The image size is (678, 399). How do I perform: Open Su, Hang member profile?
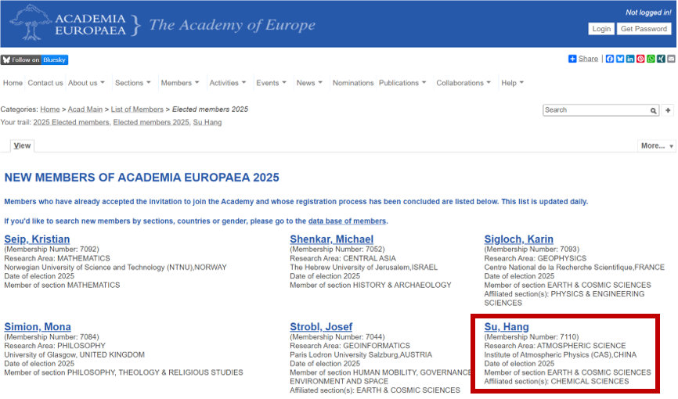click(x=507, y=327)
